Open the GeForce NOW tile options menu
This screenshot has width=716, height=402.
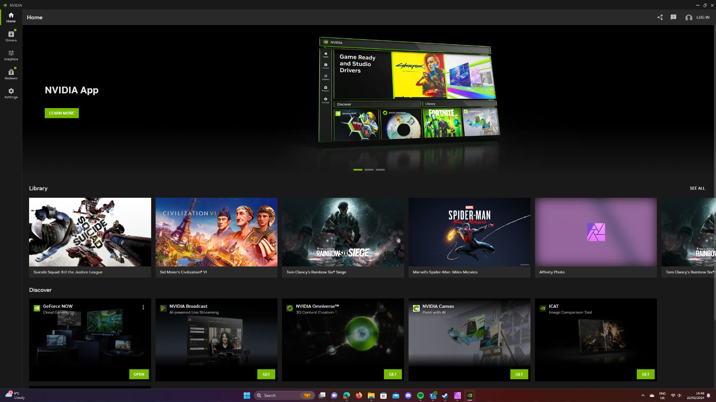tap(143, 307)
